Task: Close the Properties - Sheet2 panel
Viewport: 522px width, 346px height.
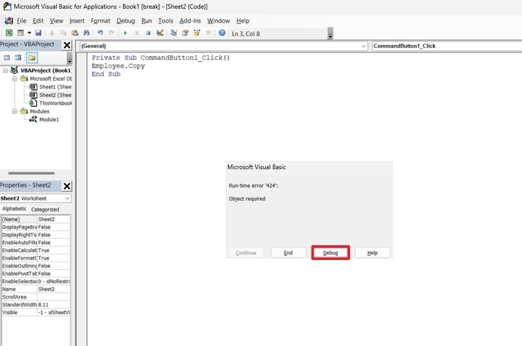Action: point(67,186)
